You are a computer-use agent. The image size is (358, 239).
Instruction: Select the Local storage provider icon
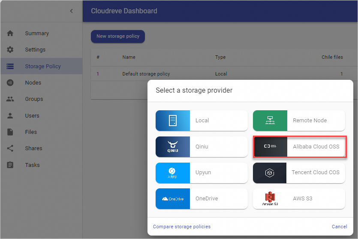click(x=173, y=121)
